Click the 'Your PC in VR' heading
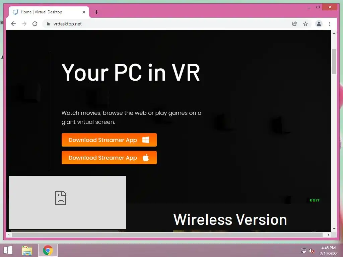Viewport: 343px width, 257px height. pos(131,72)
